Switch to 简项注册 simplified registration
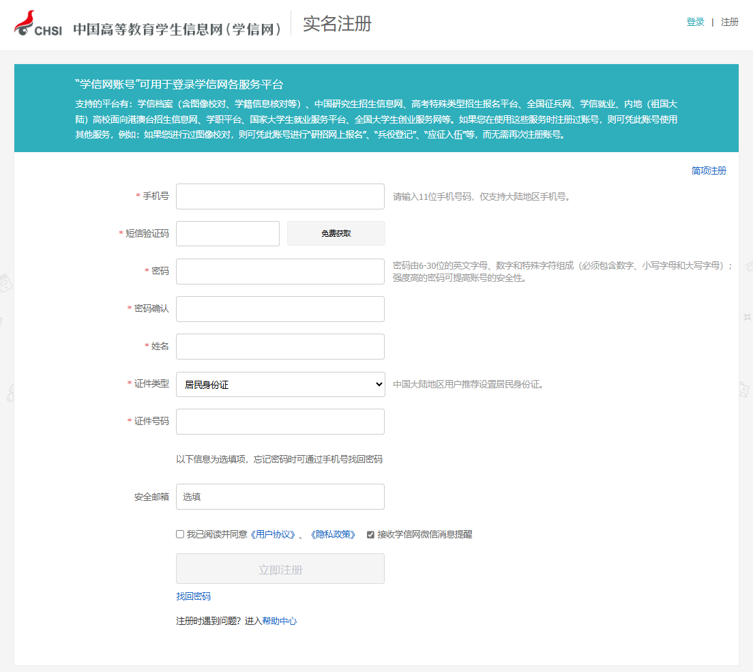 (x=710, y=170)
